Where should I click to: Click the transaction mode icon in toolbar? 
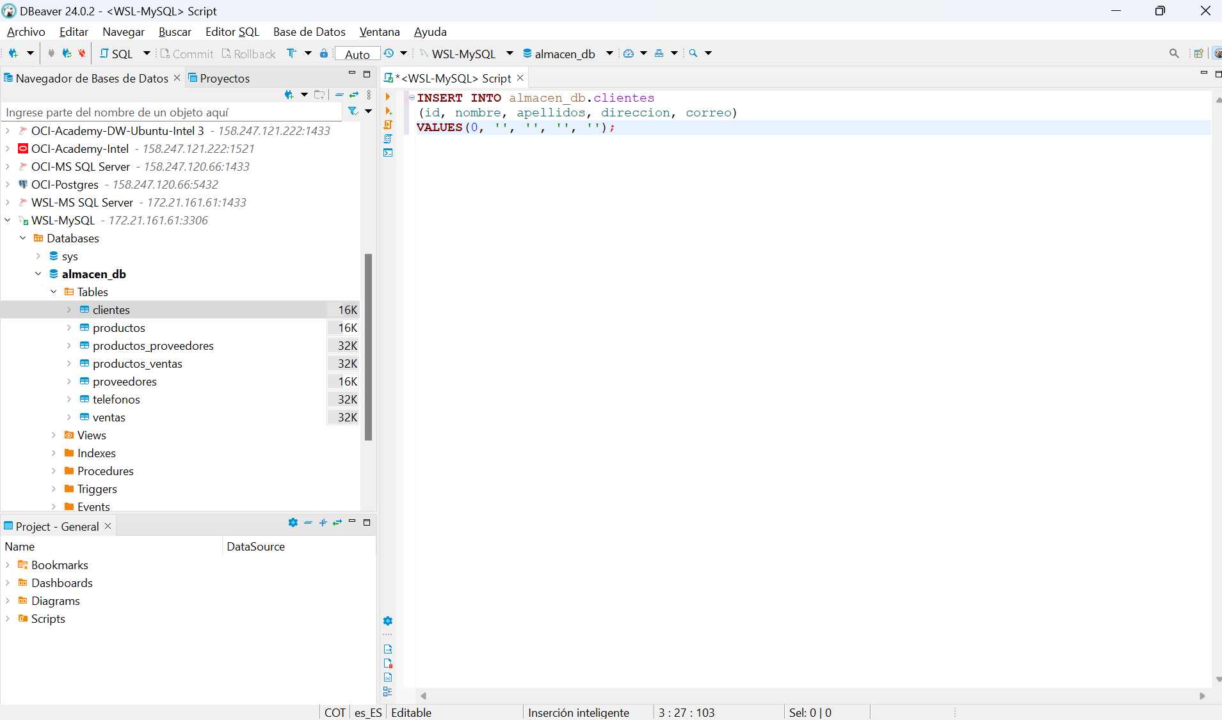pyautogui.click(x=292, y=54)
